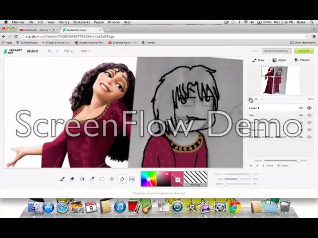Toggle the Visible option below layers

[268, 166]
